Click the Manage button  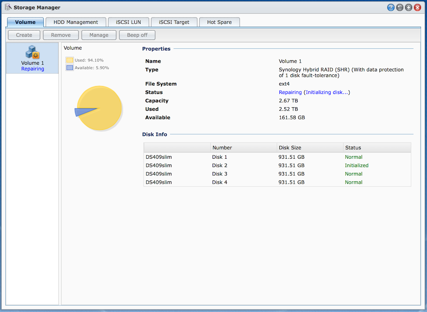(x=99, y=35)
